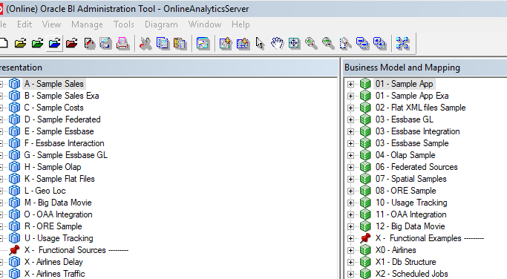Select A - Sample Sales subject area
Image resolution: width=507 pixels, height=279 pixels.
pos(54,84)
